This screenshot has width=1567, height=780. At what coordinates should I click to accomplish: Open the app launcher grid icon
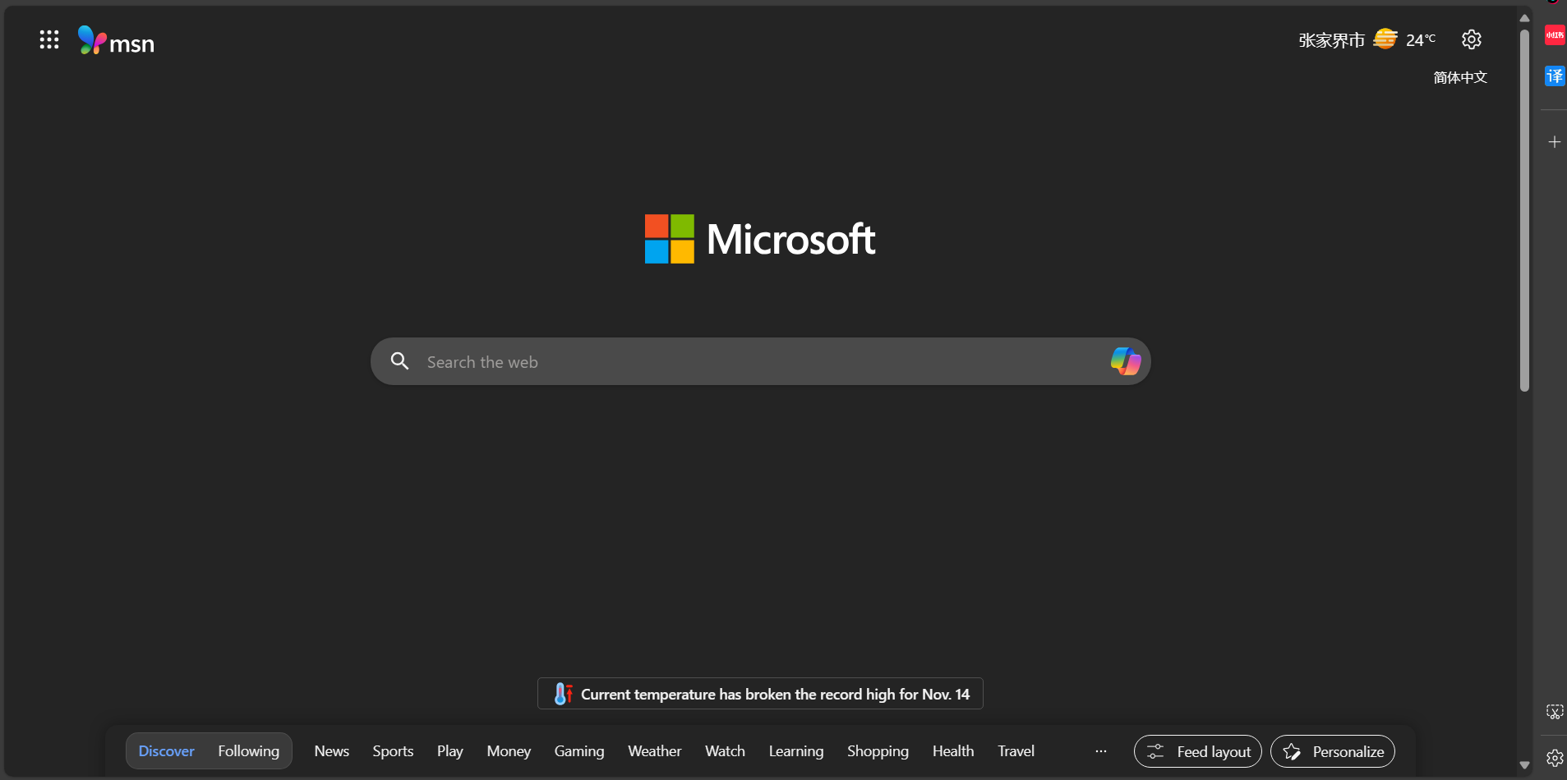pos(49,39)
